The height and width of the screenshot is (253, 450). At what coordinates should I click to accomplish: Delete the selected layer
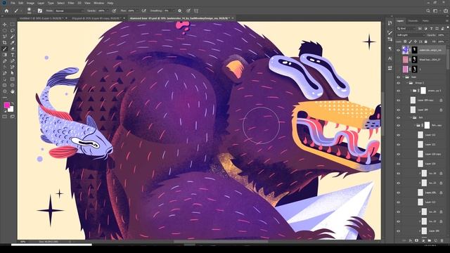tap(442, 240)
